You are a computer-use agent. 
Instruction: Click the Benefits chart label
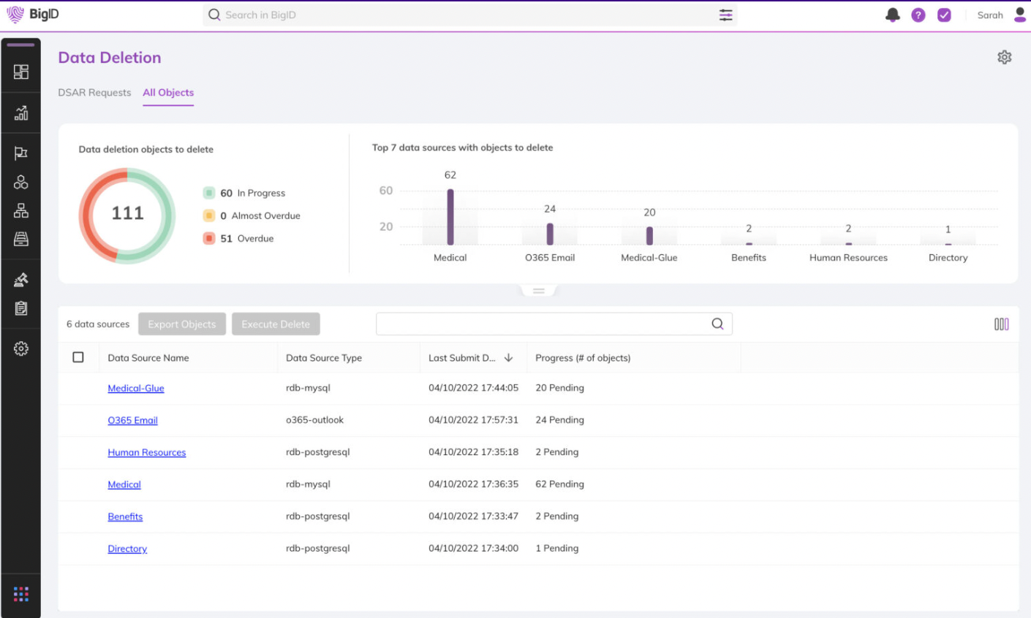click(749, 258)
